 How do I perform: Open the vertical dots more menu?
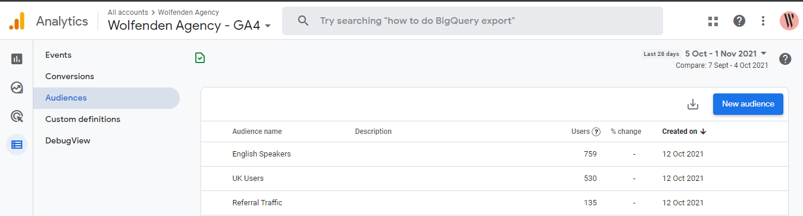point(763,21)
